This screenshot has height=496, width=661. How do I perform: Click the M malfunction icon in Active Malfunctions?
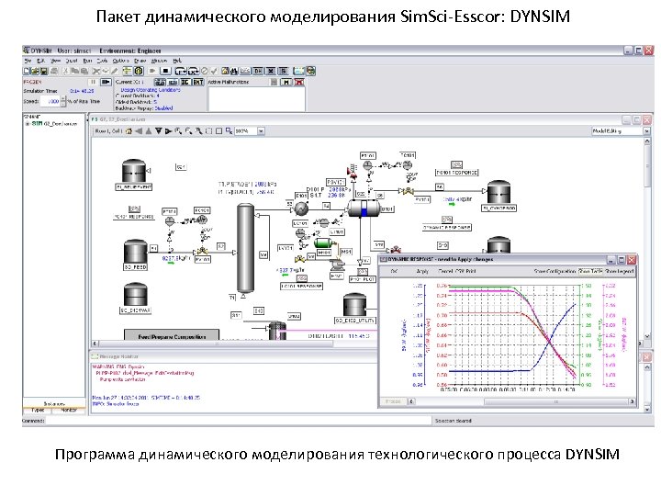click(286, 83)
